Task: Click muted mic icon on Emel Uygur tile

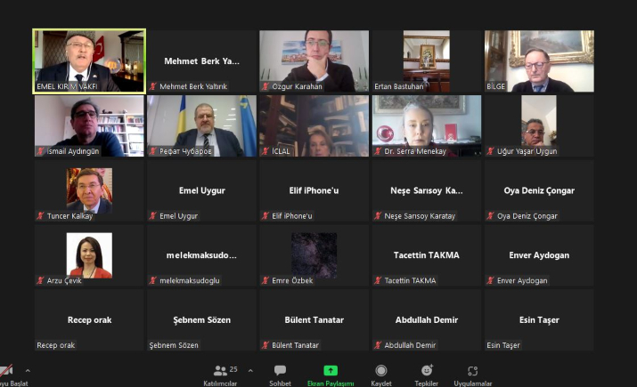Action: click(153, 216)
